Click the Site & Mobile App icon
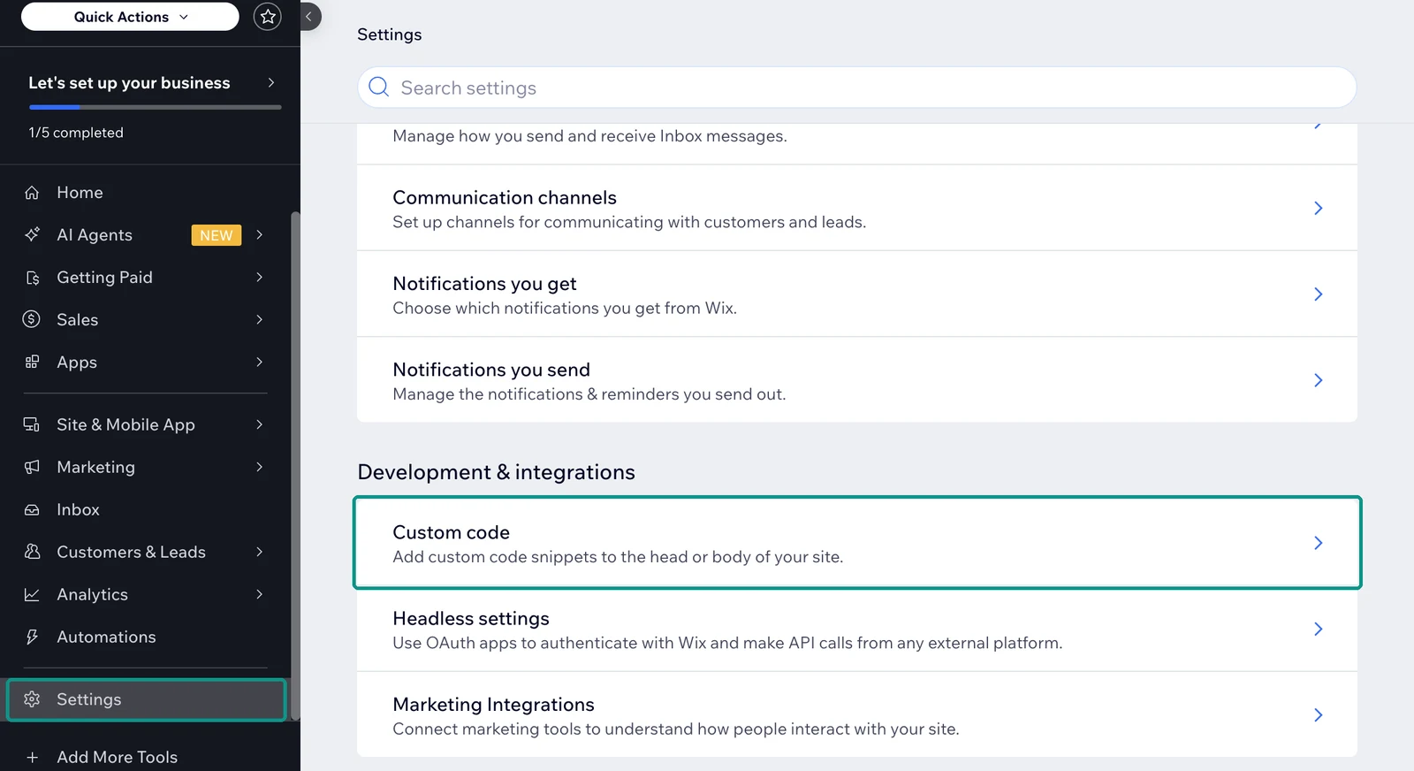 [32, 425]
